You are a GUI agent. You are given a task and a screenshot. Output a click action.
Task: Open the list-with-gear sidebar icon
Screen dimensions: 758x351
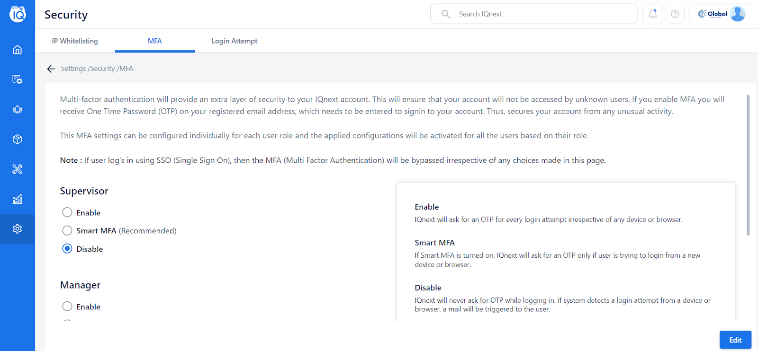18,79
